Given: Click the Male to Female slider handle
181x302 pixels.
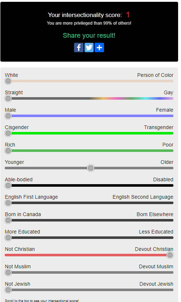Looking at the screenshot, I should pos(8,116).
